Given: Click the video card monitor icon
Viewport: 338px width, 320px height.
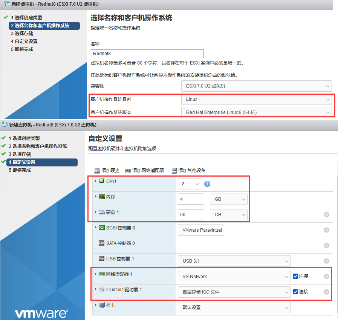Looking at the screenshot, I should pyautogui.click(x=102, y=305).
